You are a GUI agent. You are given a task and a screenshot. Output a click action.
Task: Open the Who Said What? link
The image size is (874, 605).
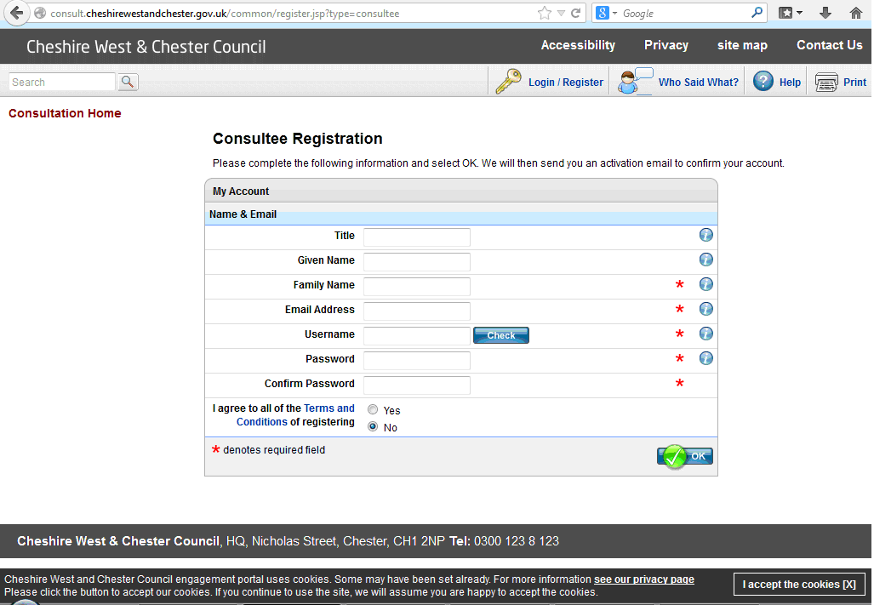699,83
